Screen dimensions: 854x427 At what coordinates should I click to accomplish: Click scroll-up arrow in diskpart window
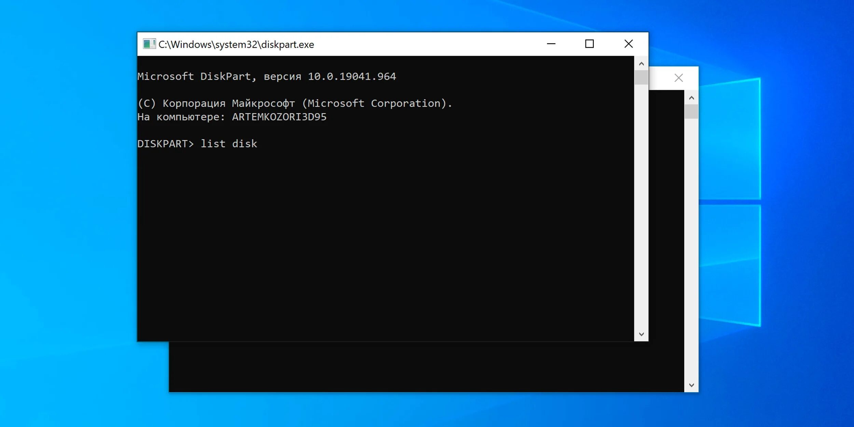click(x=641, y=64)
